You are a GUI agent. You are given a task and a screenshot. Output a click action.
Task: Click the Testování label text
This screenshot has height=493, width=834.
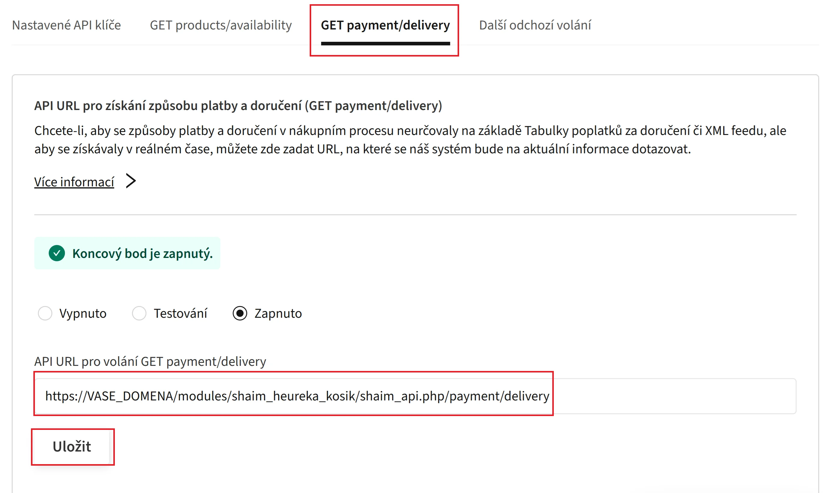[x=180, y=314]
